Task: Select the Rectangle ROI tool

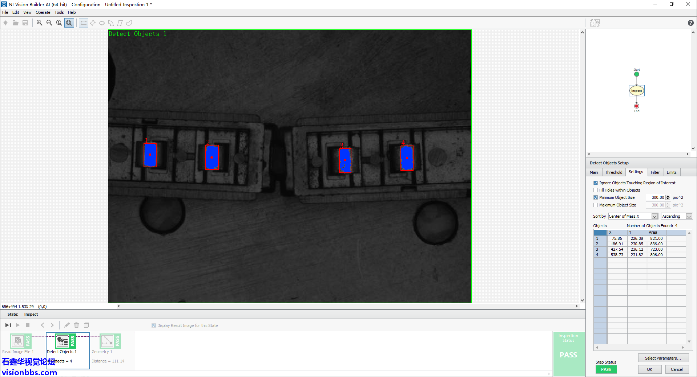Action: 84,23
